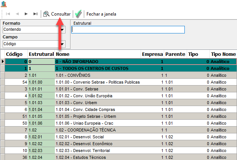Open the Campo dropdown
Viewport: 237px width, 160px height.
coord(62,44)
